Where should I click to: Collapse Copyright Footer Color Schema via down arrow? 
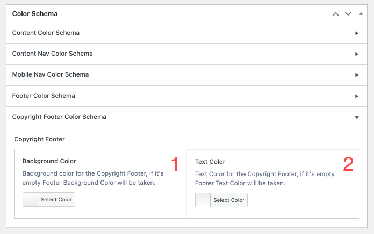[x=357, y=117]
